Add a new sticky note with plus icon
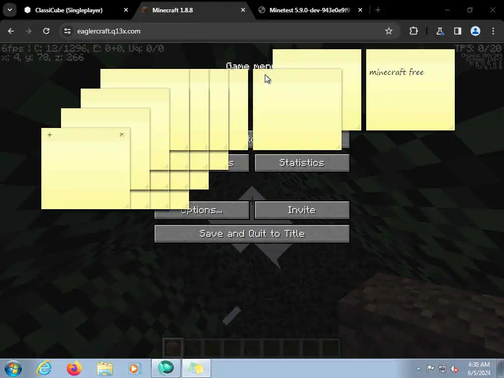Screen dimensions: 504x378 [50, 135]
